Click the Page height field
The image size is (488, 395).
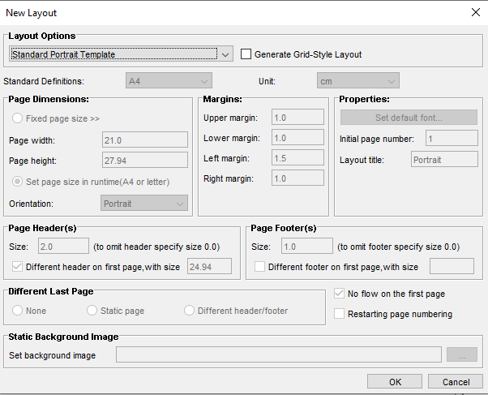145,161
